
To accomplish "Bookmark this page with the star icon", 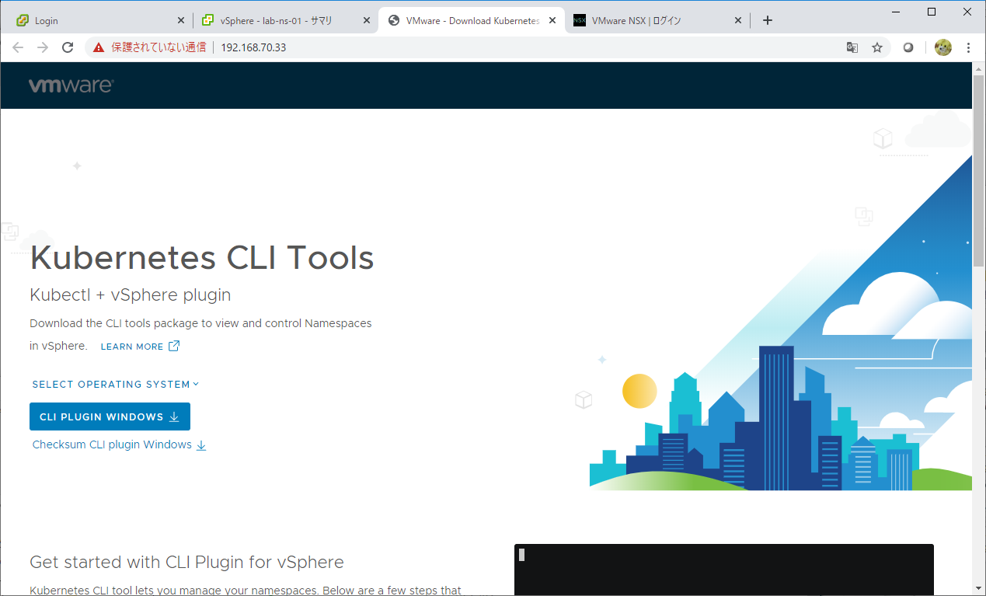I will coord(877,47).
